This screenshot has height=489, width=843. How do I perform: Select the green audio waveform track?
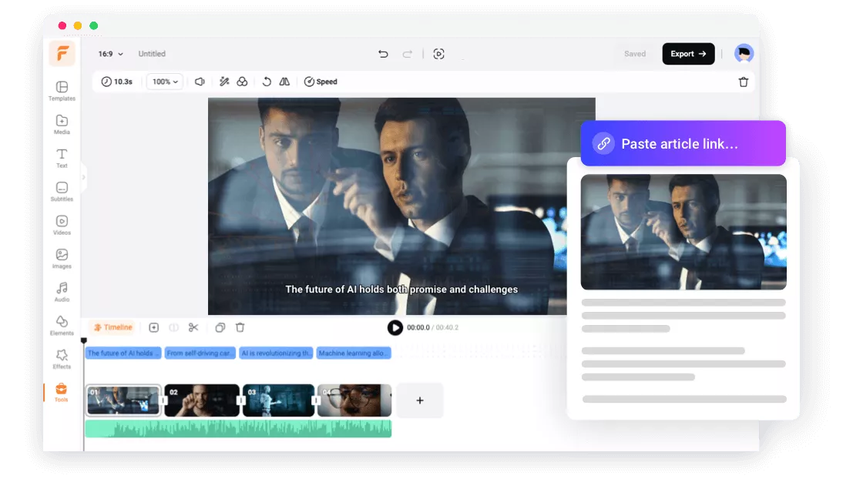pyautogui.click(x=238, y=429)
